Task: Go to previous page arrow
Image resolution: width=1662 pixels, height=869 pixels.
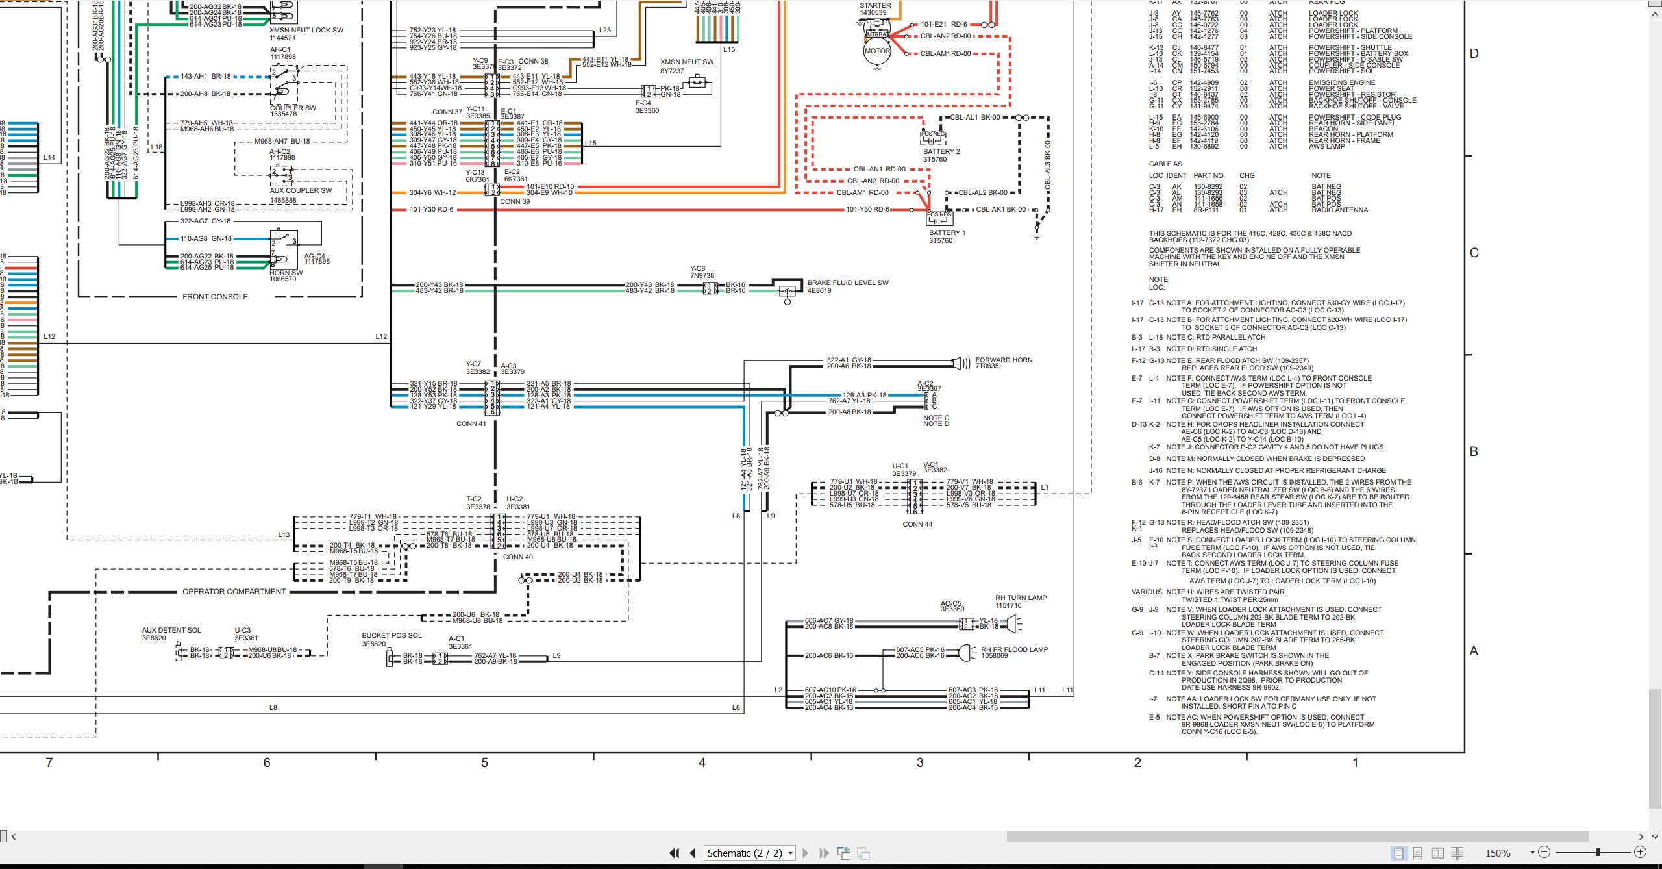Action: [693, 853]
